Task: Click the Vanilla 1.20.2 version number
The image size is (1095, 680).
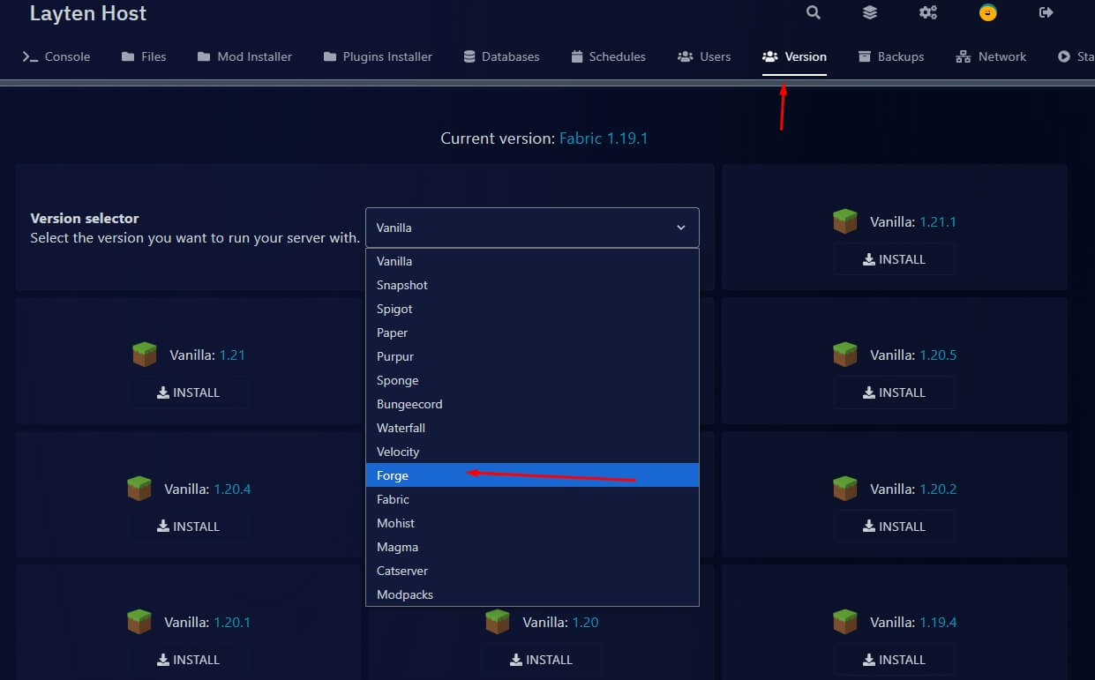Action: (x=938, y=489)
